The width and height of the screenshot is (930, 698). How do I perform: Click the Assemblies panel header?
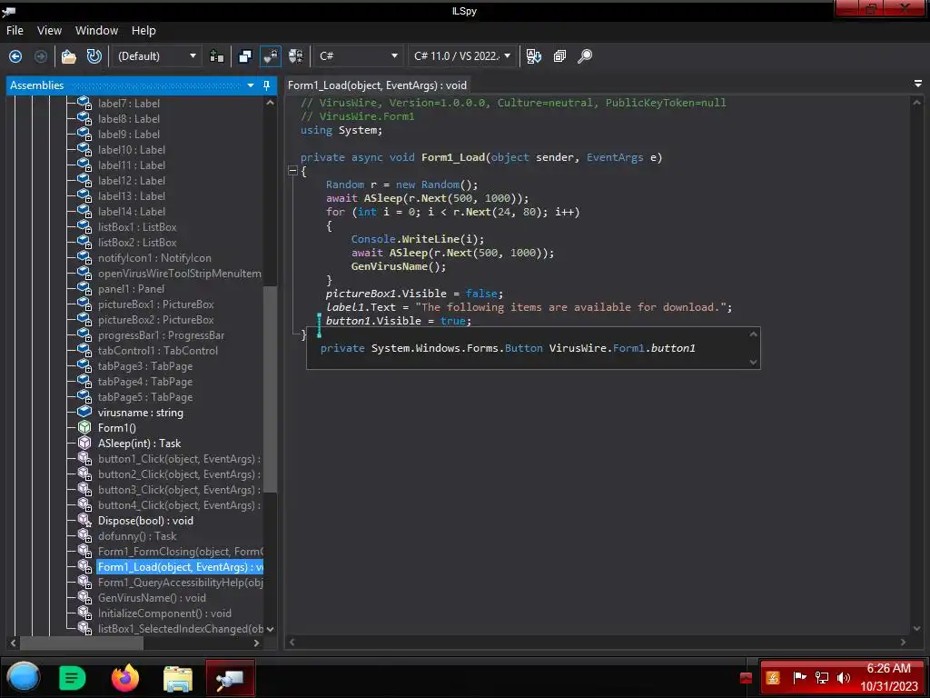click(141, 85)
